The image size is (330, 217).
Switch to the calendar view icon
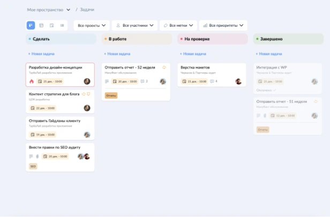coord(52,25)
